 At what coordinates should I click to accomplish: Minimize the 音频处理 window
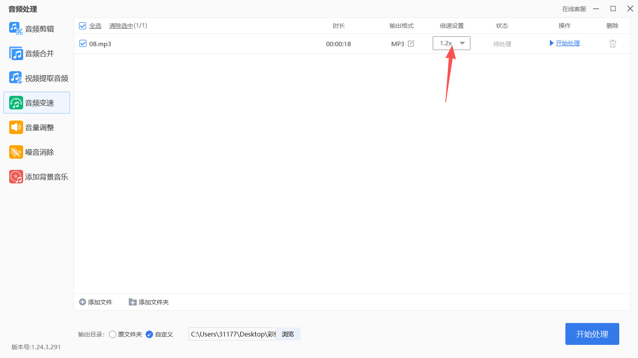[596, 9]
